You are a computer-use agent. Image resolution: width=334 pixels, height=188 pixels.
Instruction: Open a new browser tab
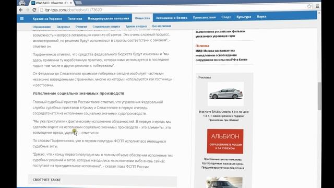(x=78, y=3)
